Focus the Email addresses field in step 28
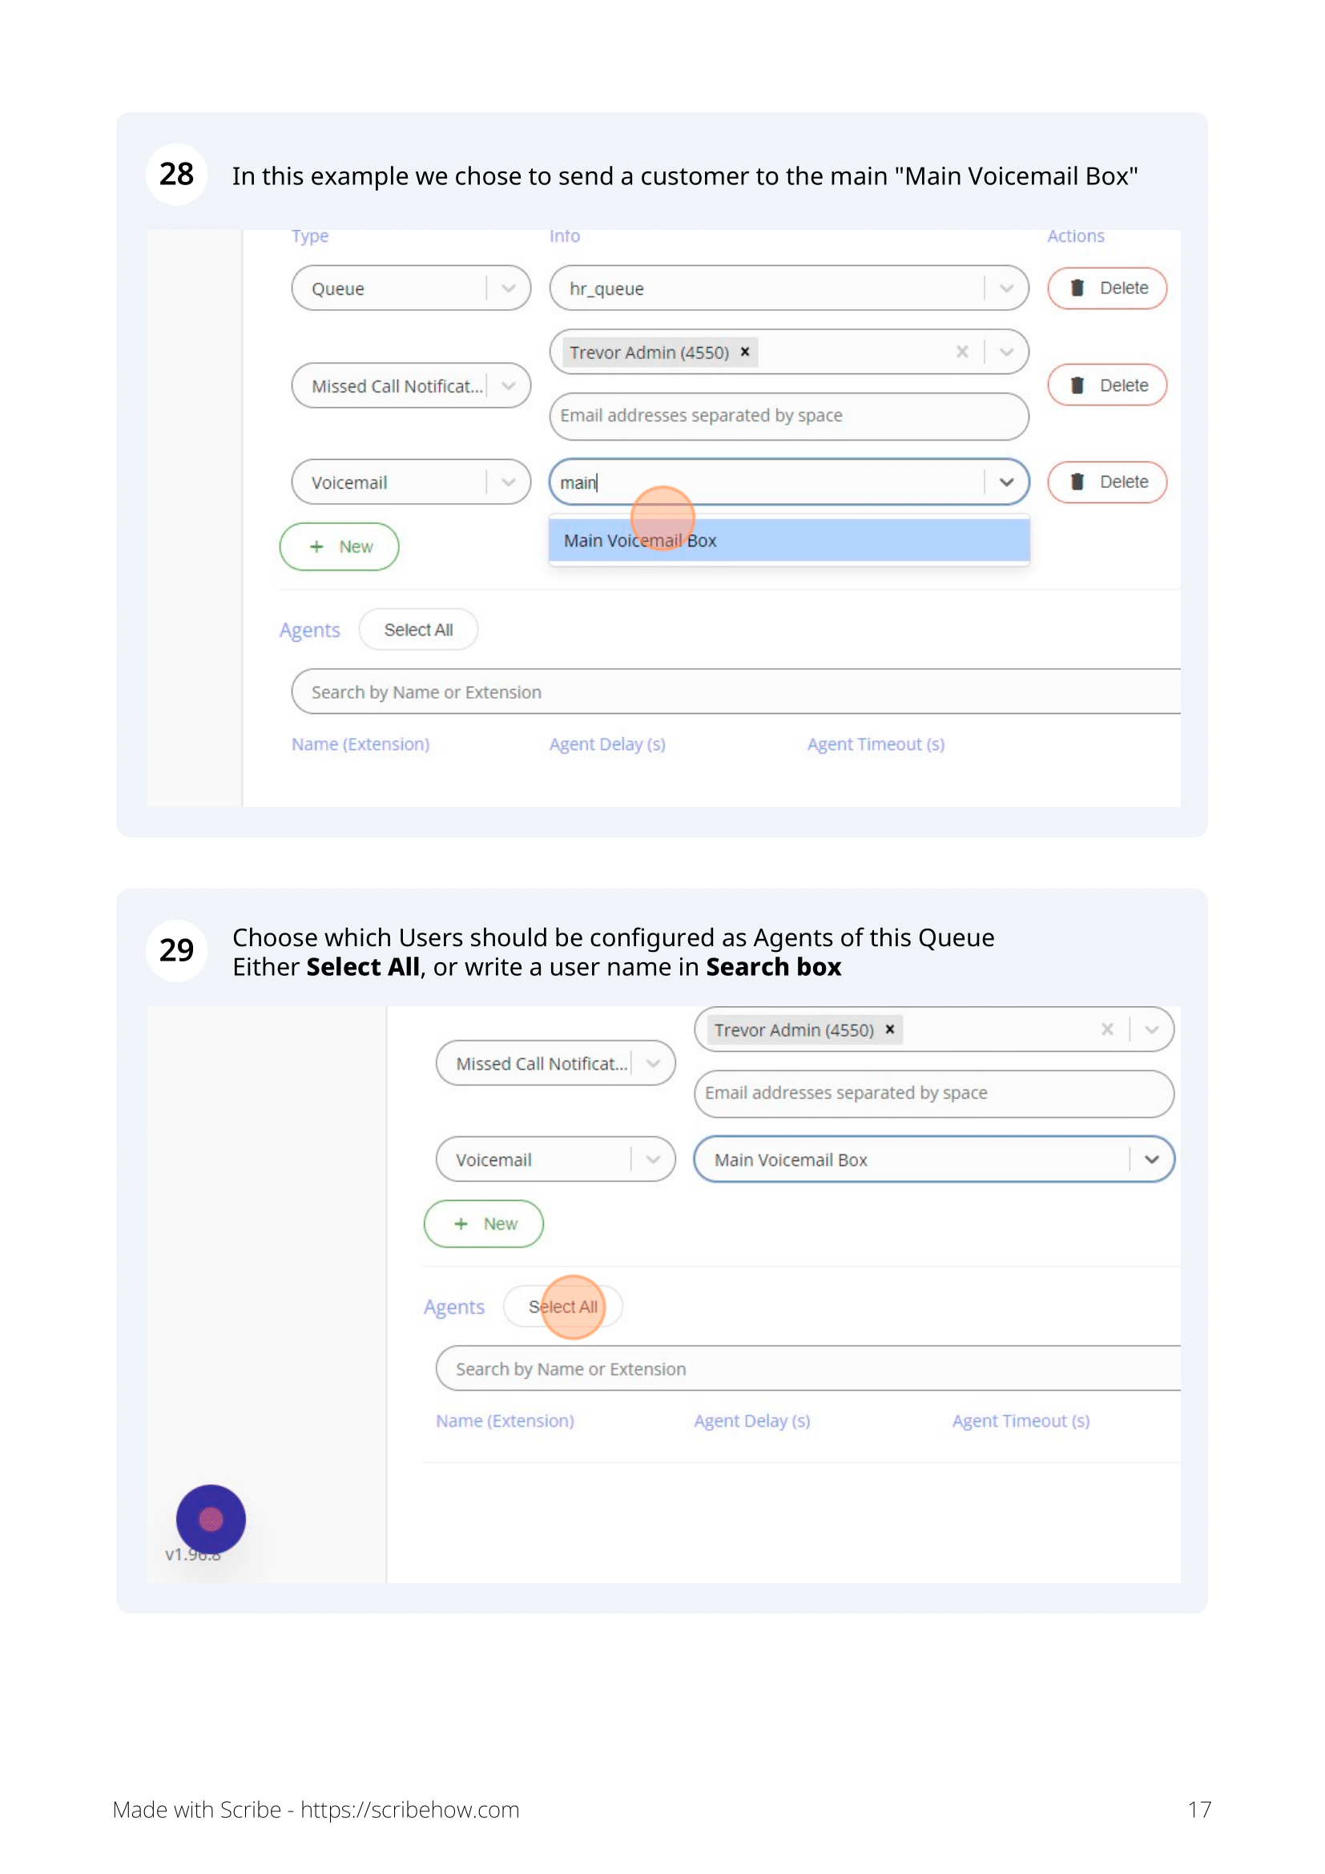 coord(789,416)
